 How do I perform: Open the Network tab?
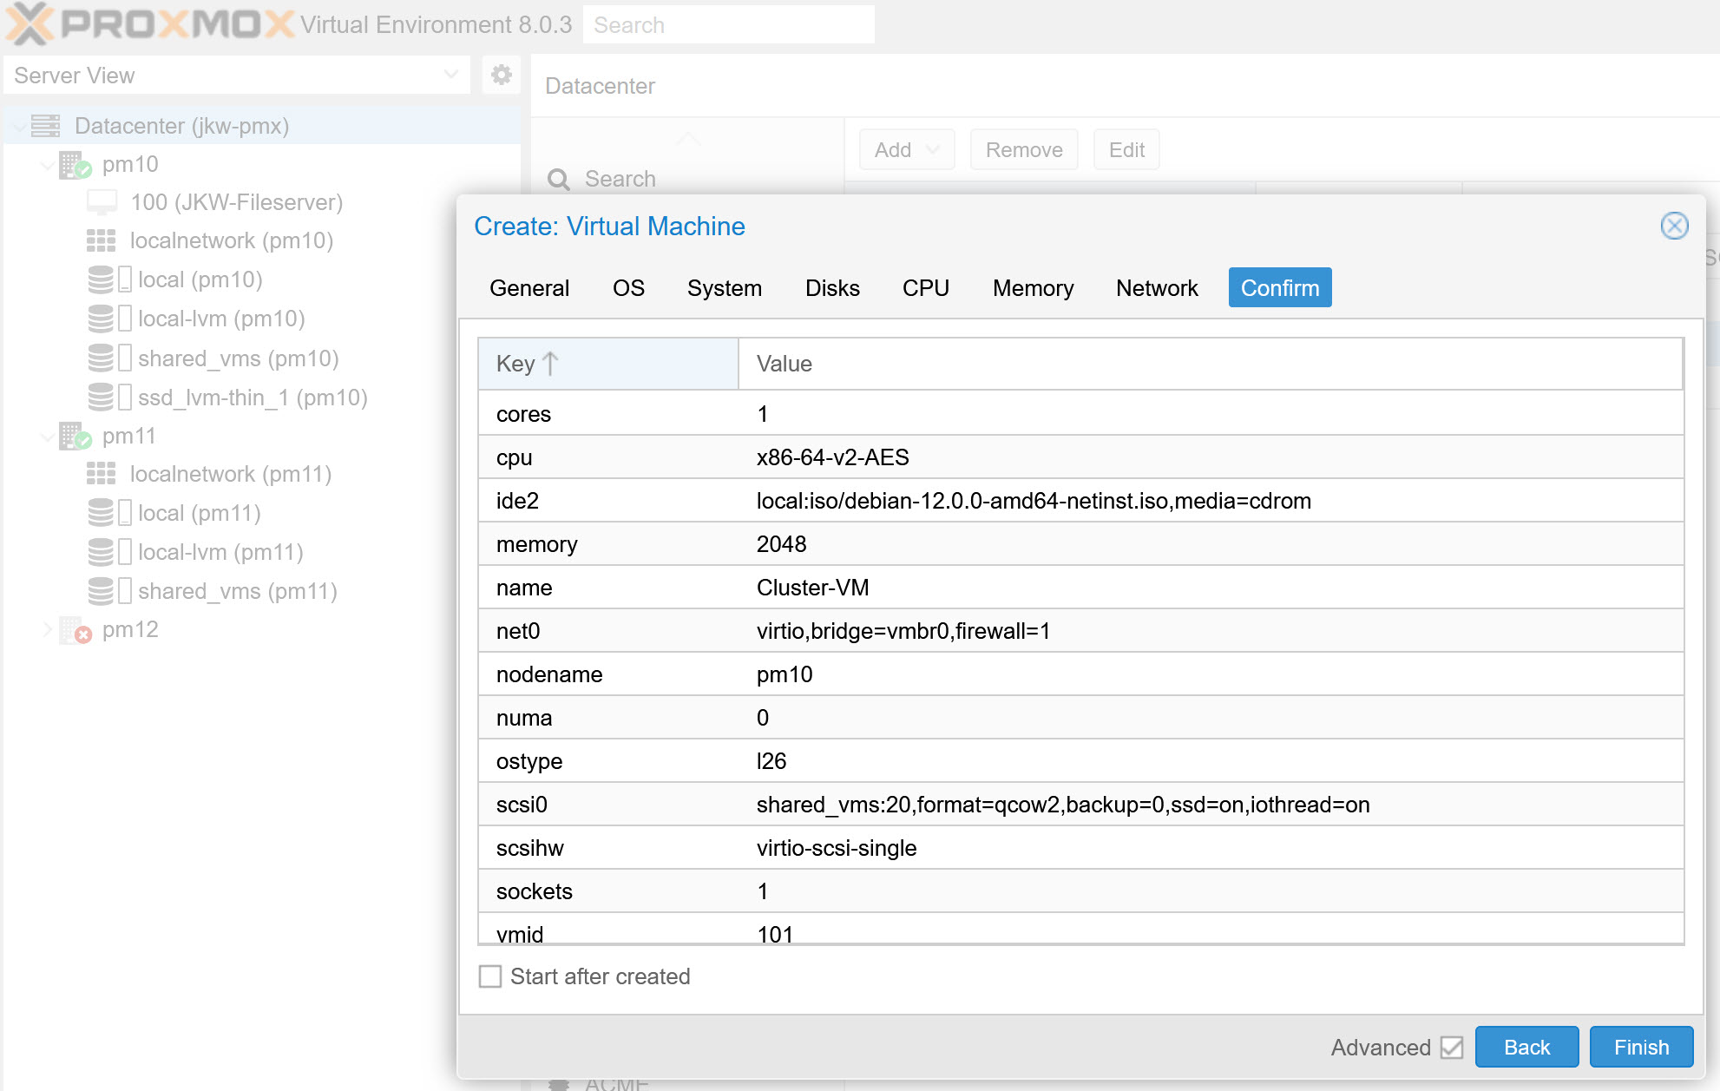tap(1157, 287)
